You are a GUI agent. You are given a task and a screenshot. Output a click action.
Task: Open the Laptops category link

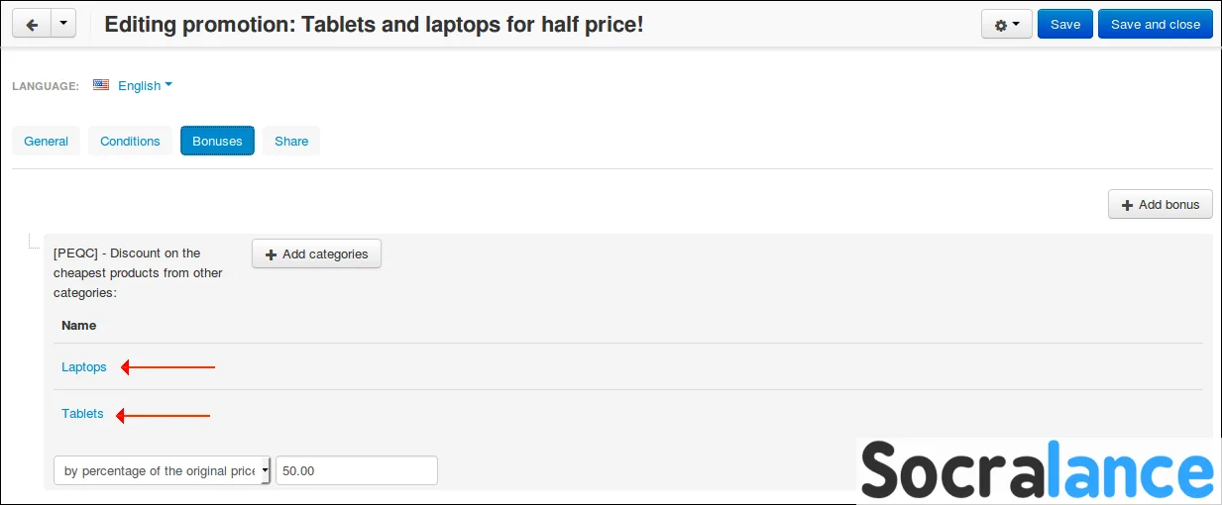84,366
